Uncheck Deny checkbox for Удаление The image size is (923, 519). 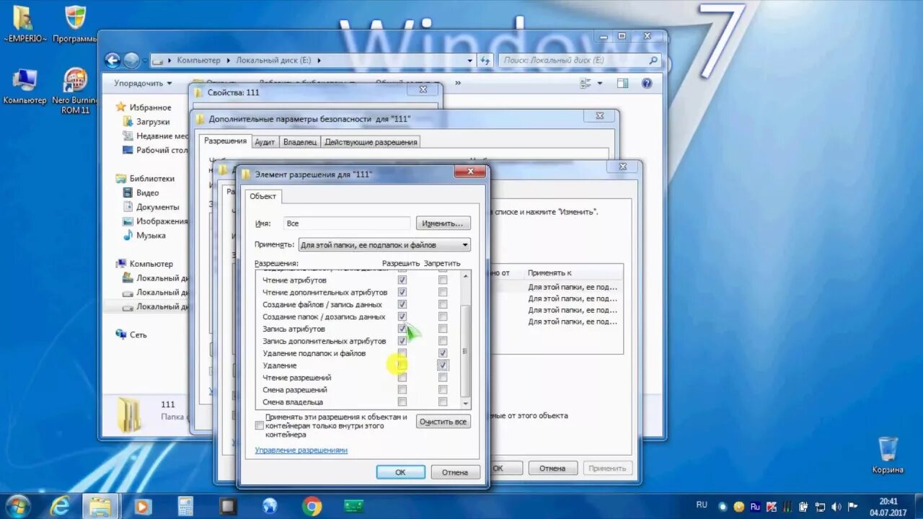click(443, 365)
